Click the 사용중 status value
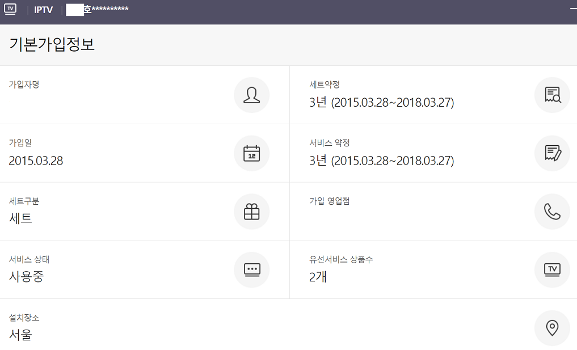Screen dimensions: 577x350 coord(26,277)
